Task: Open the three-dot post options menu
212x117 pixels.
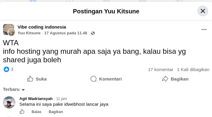Action: click(204, 29)
